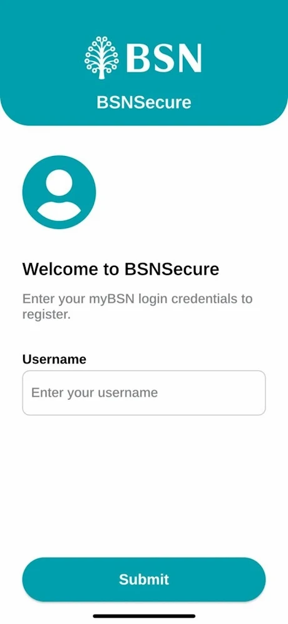Focus the Username input field
288x624 pixels.
click(x=144, y=393)
